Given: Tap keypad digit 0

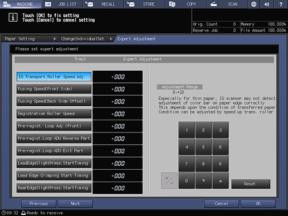Looking at the screenshot, I should (187, 180).
